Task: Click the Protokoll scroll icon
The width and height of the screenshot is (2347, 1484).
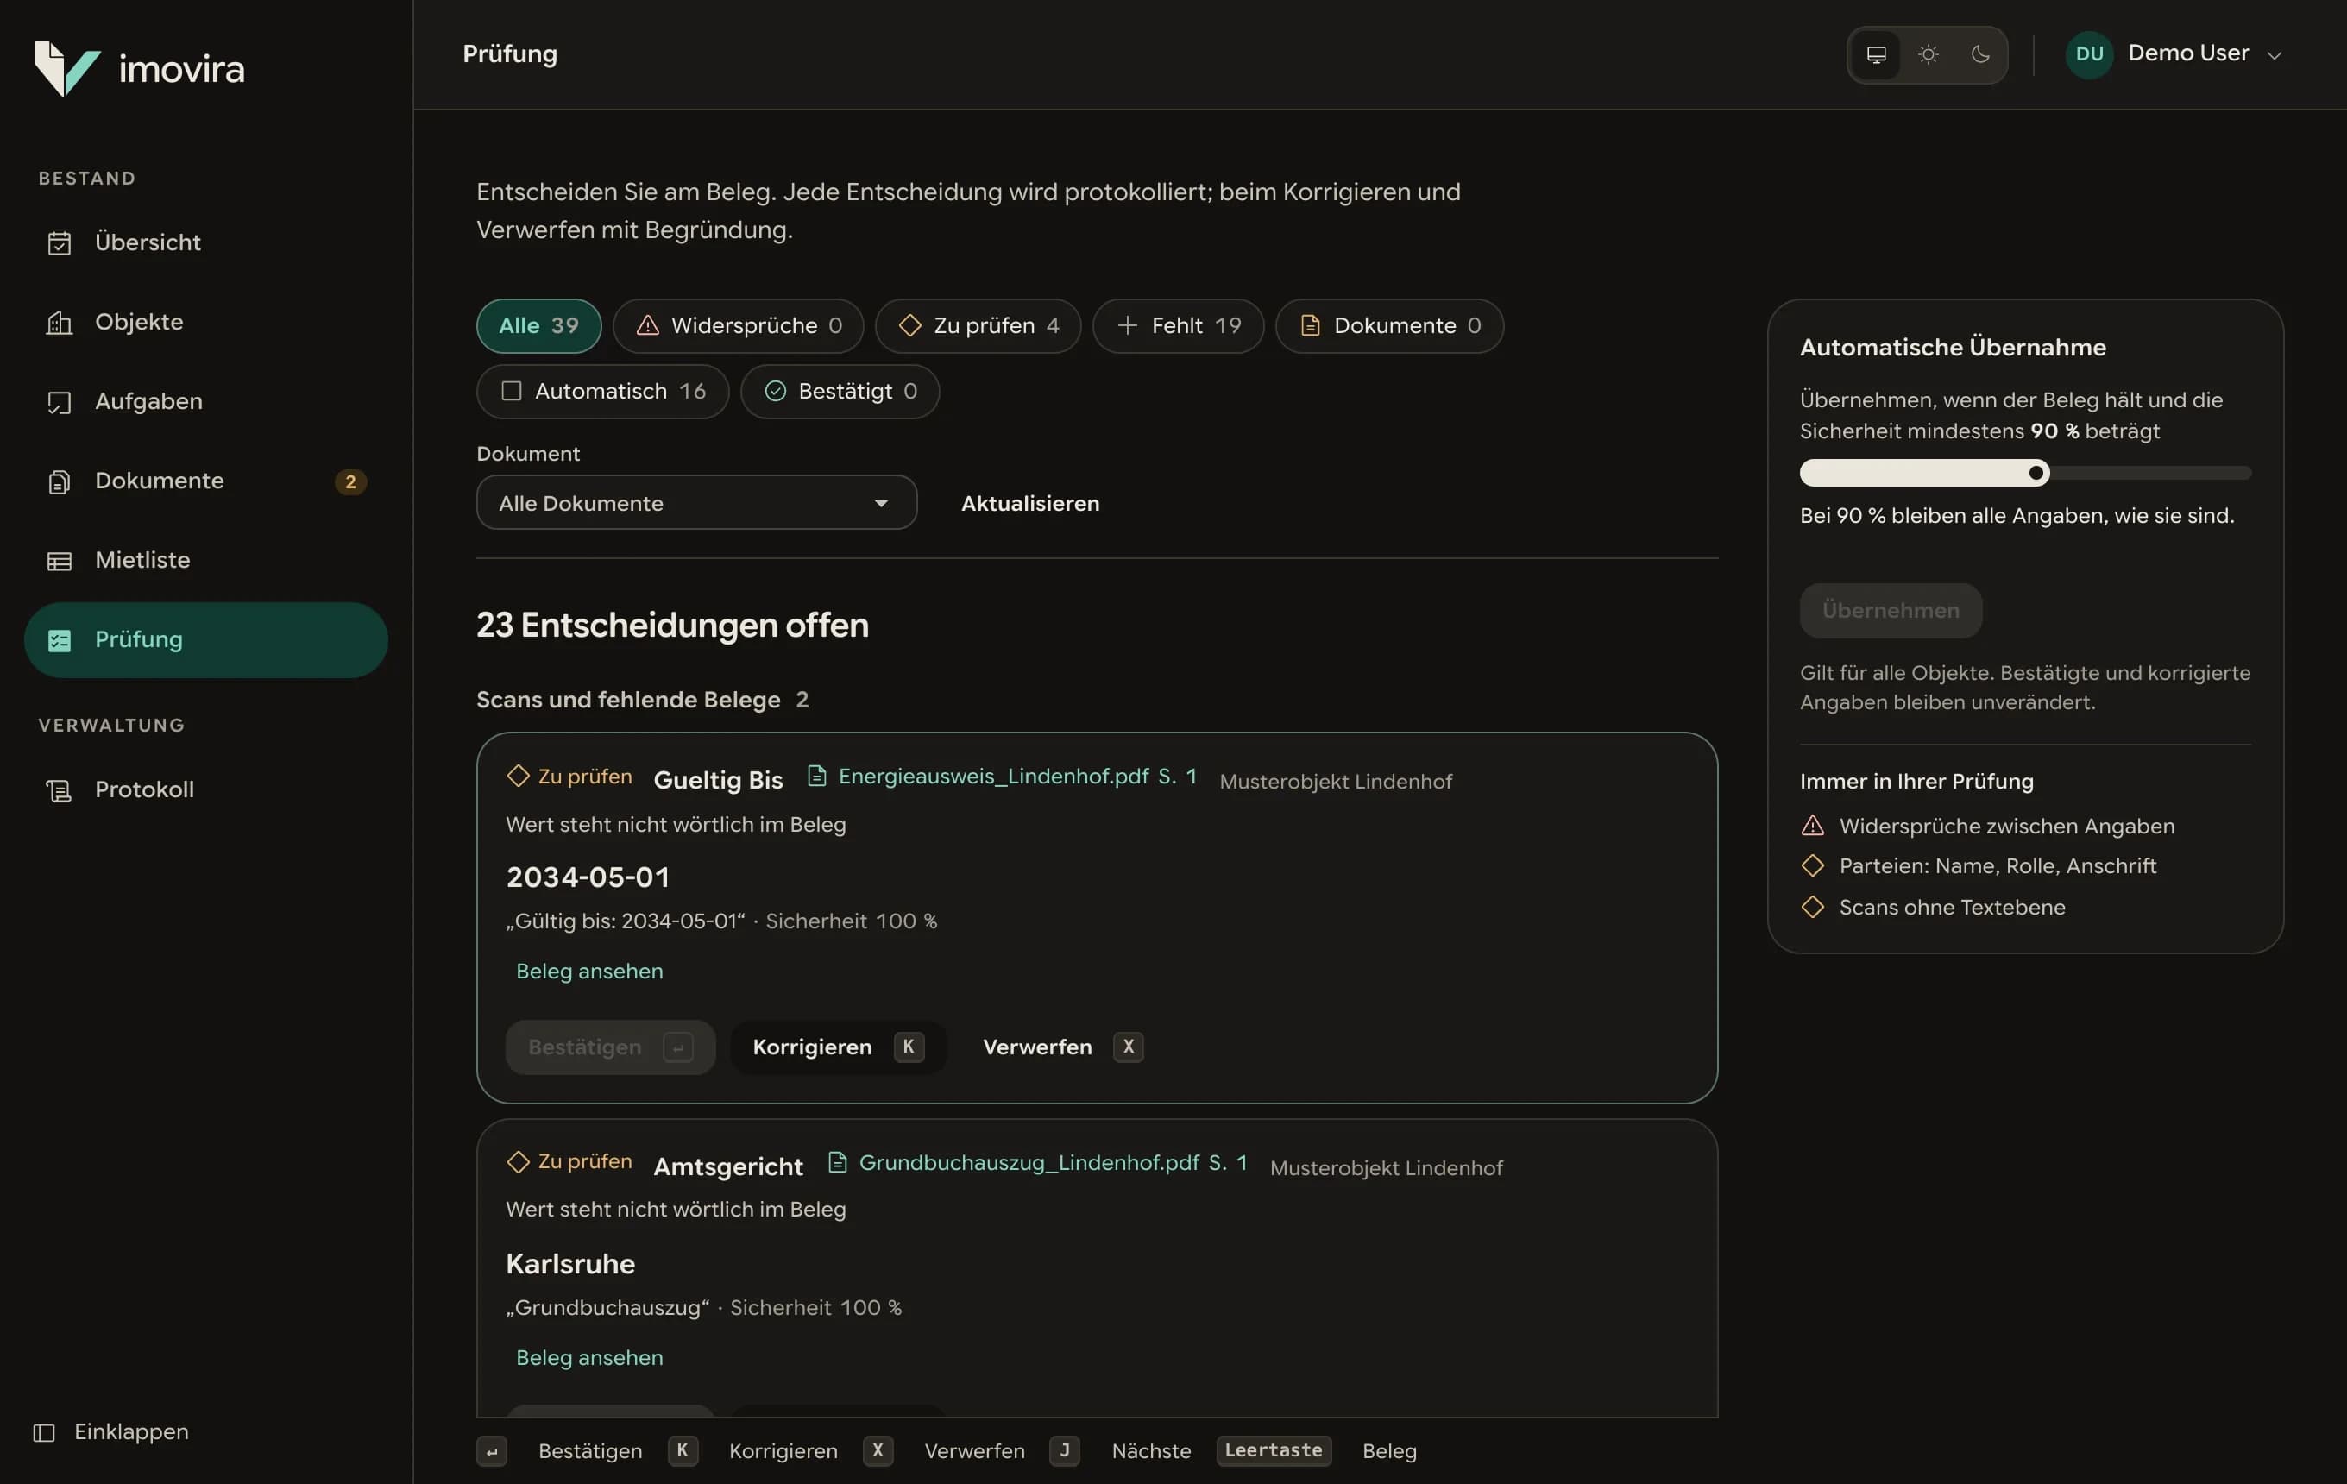Action: click(60, 790)
